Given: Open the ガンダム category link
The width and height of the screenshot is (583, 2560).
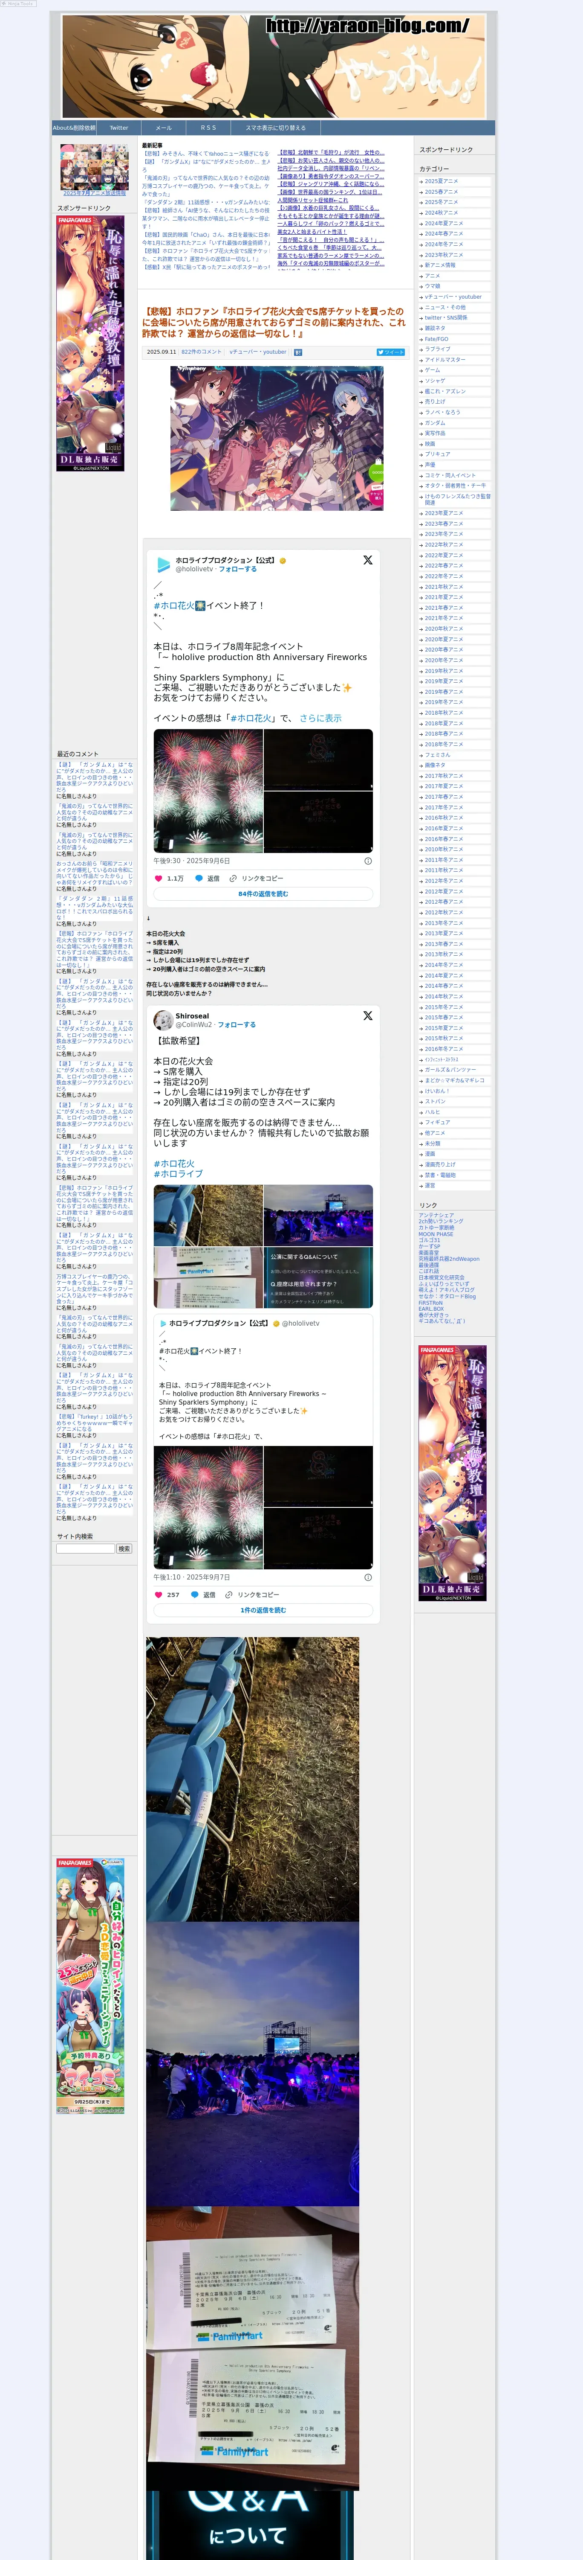Looking at the screenshot, I should point(435,423).
